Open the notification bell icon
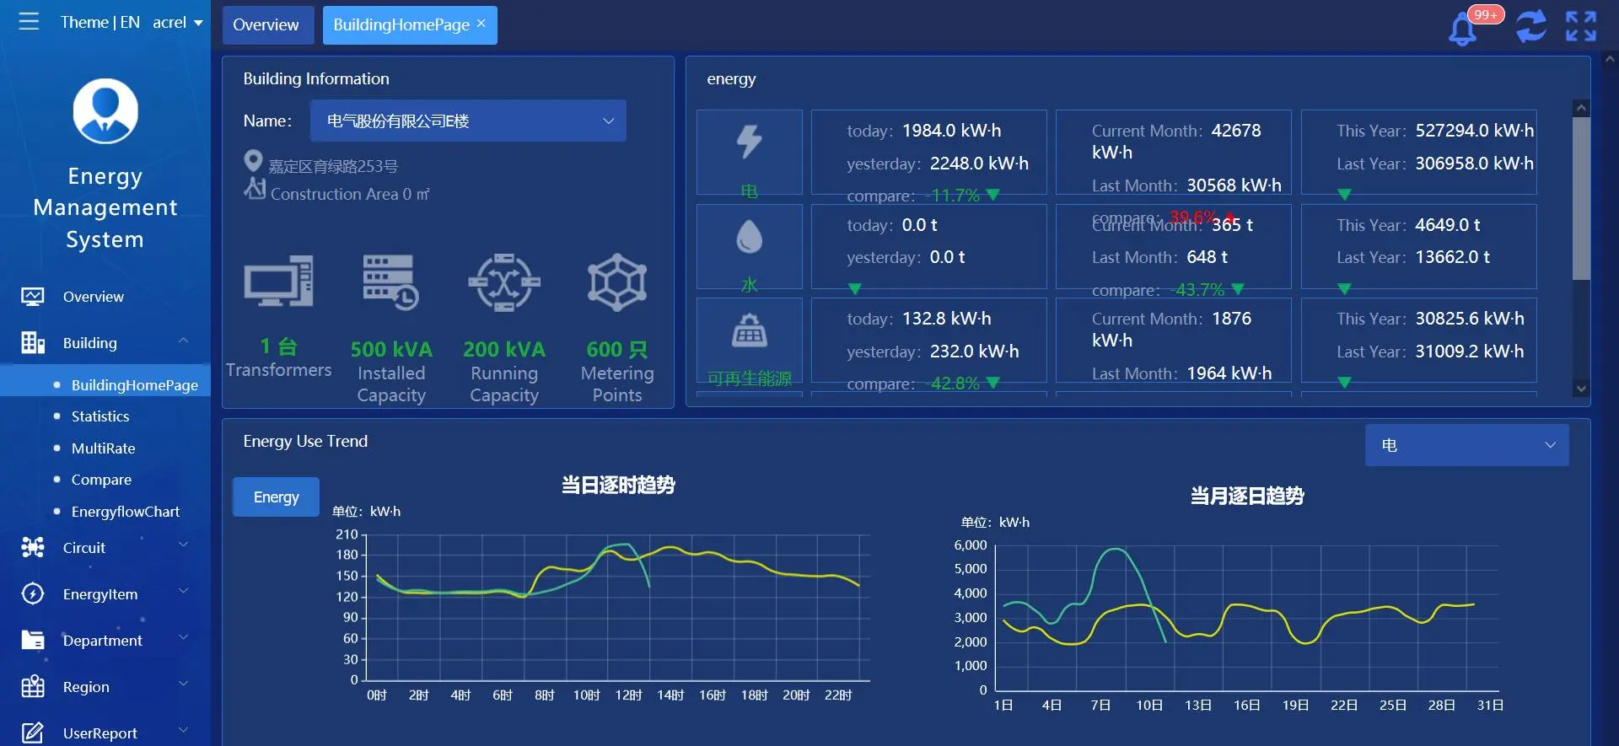 1463,29
